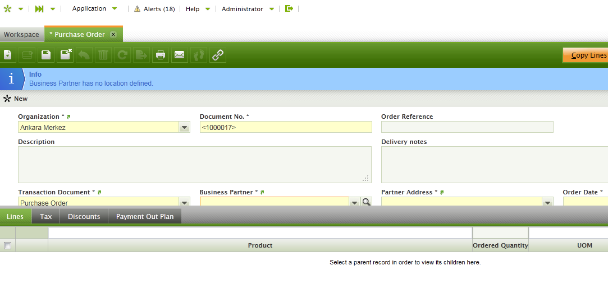
Task: Click the Description resize grip handle
Action: [365, 179]
